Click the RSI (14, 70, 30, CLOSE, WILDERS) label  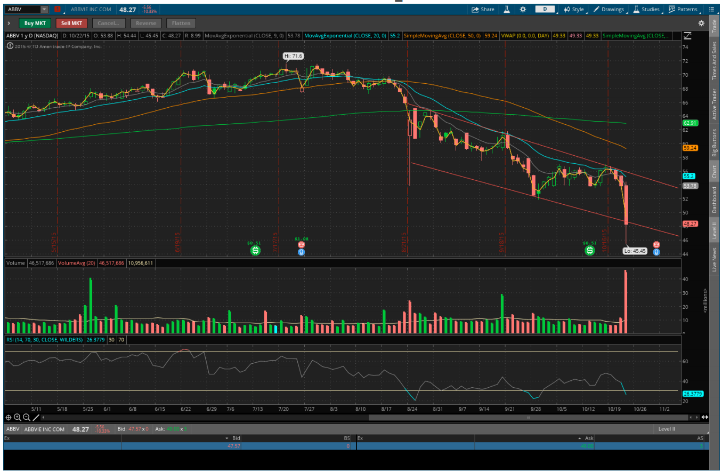click(x=44, y=339)
